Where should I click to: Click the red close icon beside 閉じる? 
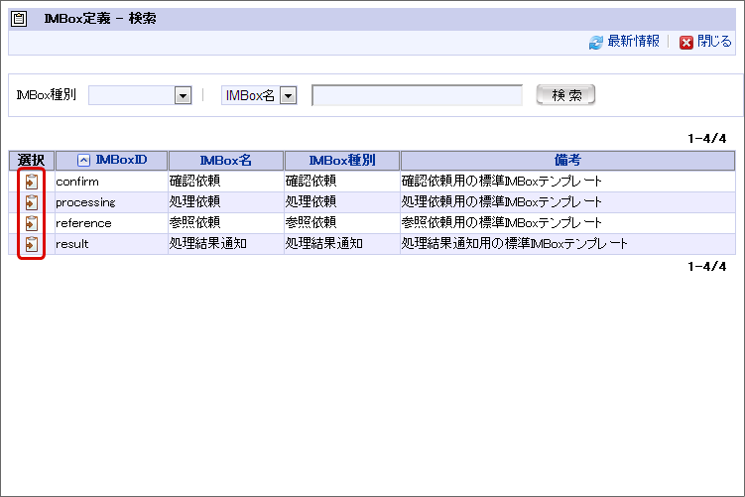(x=685, y=43)
